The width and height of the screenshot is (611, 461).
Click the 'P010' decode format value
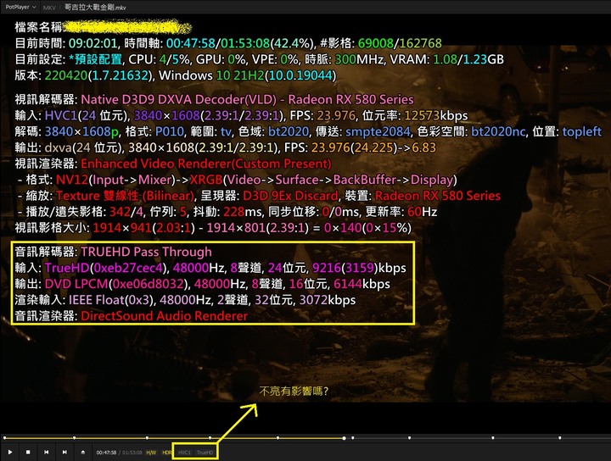(169, 131)
